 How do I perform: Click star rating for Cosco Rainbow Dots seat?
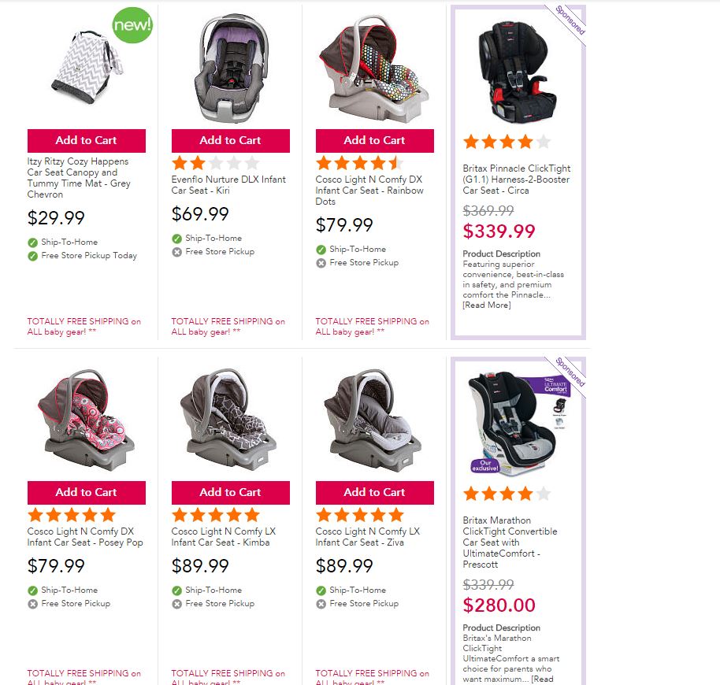pyautogui.click(x=359, y=163)
